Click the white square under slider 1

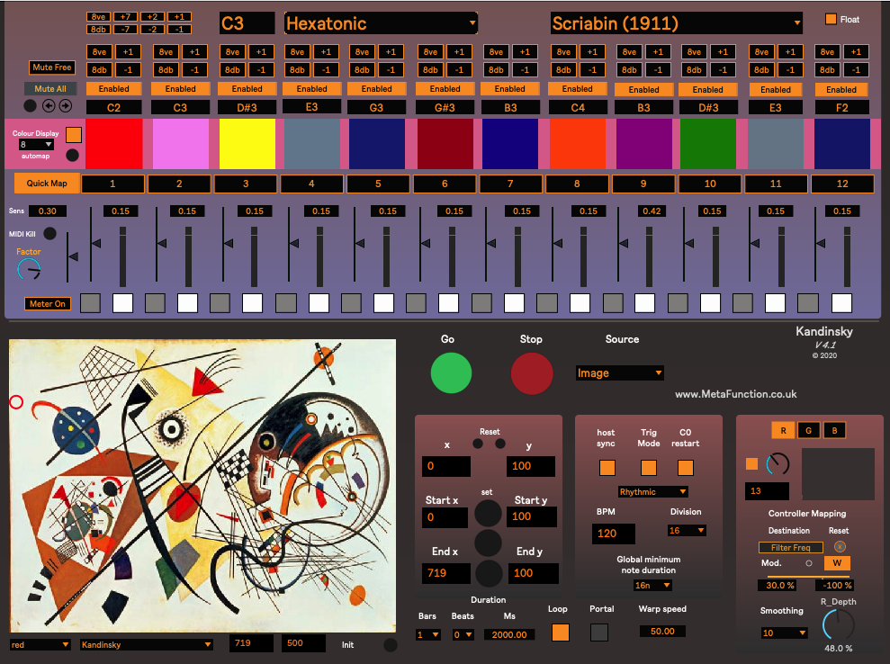point(122,303)
